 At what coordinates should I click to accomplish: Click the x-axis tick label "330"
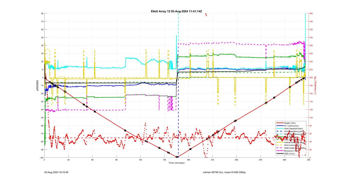click(x=308, y=160)
